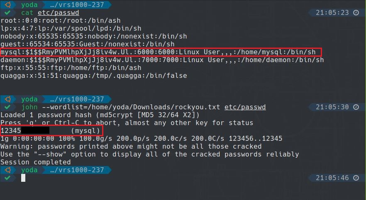Screen dimensions: 366x200
Task: Click the green checkmark before the john command
Action: 6,107
